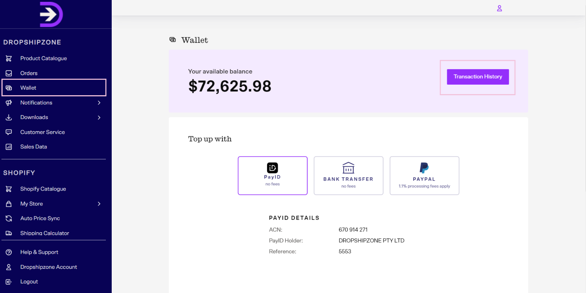
Task: Click the Notifications megaphone icon
Action: click(x=9, y=103)
